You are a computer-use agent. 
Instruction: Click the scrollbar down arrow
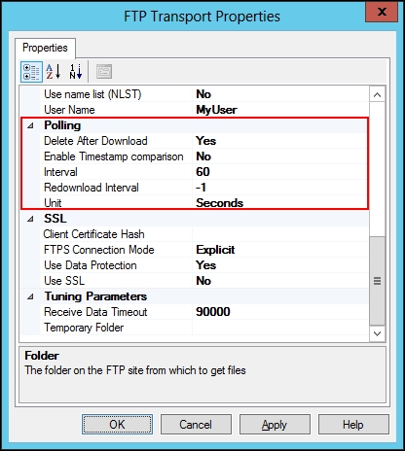click(377, 333)
